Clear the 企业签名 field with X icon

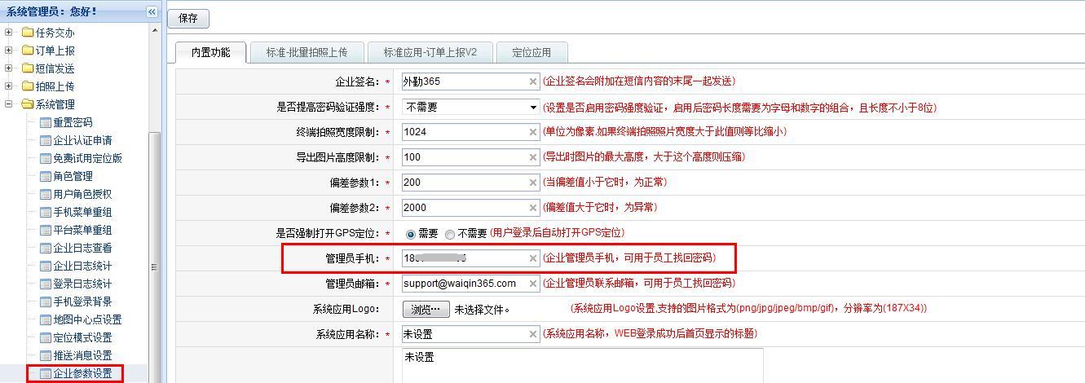point(533,81)
